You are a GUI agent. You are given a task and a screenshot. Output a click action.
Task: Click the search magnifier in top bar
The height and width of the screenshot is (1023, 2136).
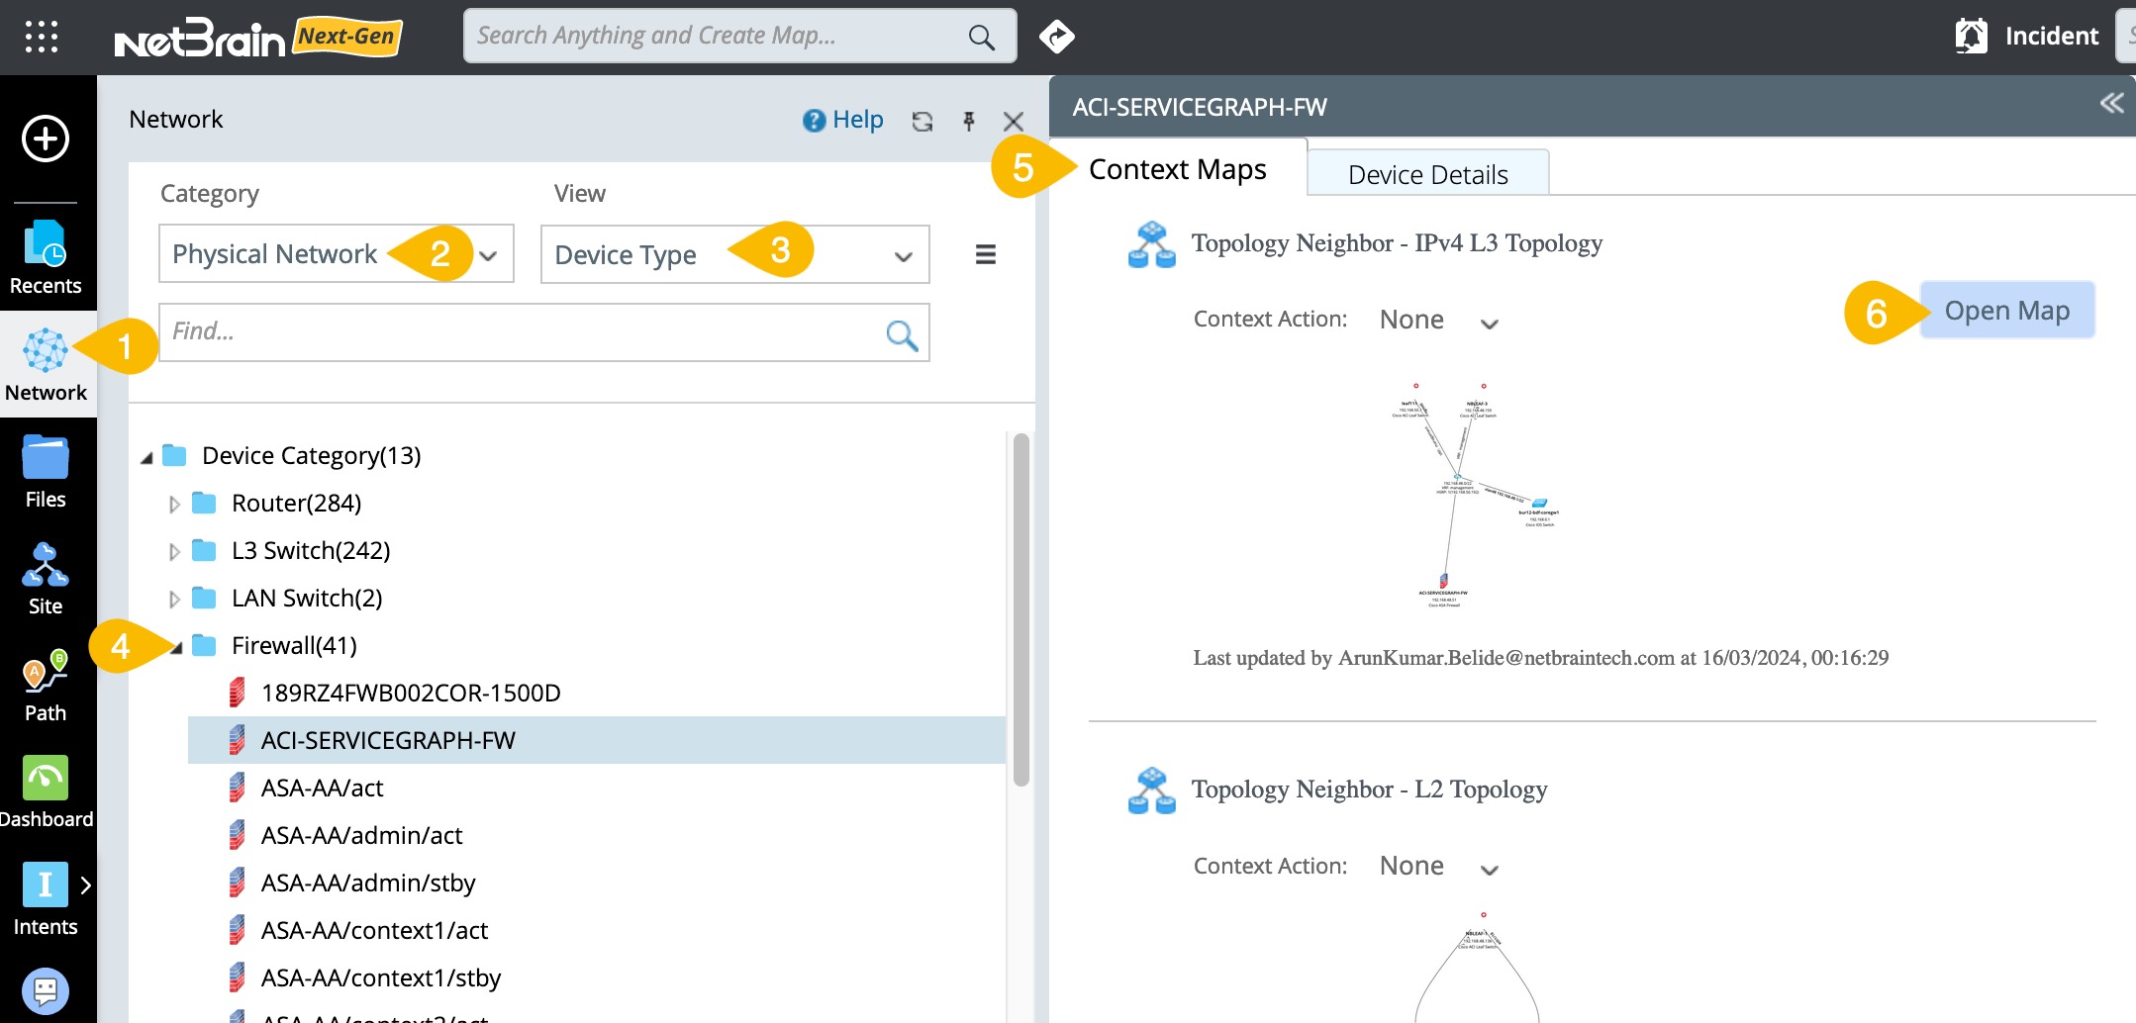(981, 37)
